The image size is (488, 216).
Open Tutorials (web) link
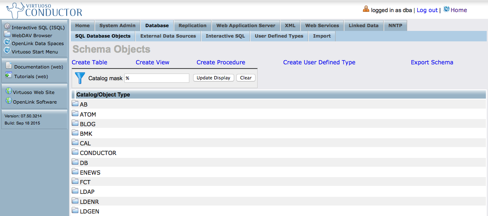coord(31,76)
